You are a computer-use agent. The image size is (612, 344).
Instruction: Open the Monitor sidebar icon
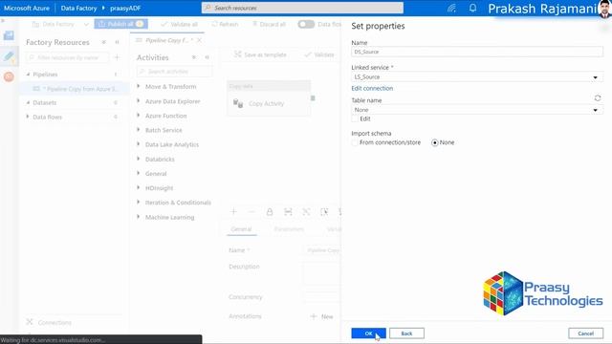pyautogui.click(x=9, y=76)
